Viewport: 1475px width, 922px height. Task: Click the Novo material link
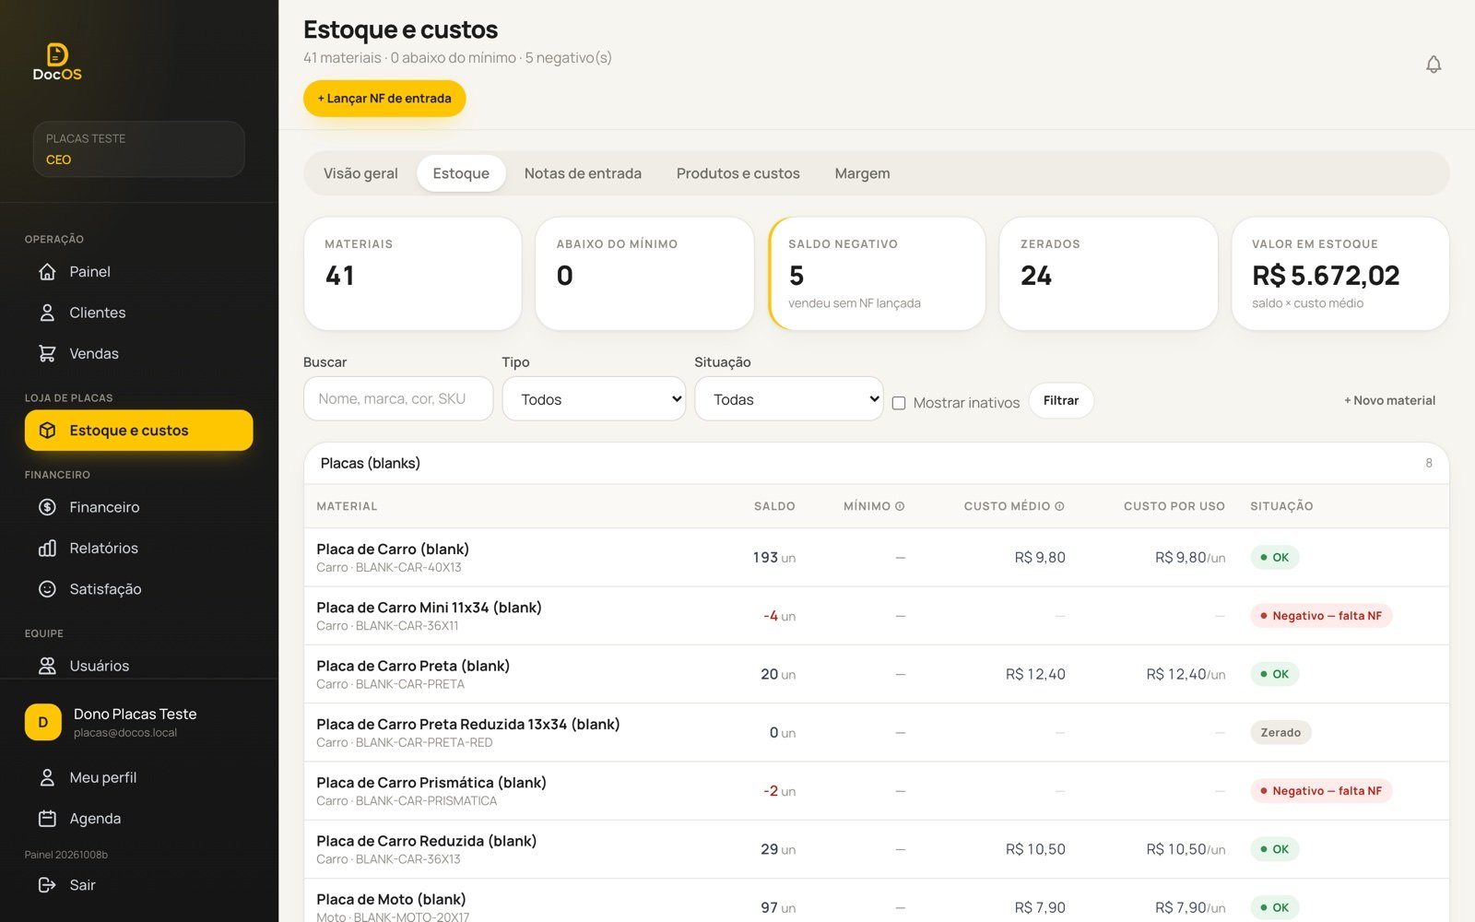point(1389,400)
